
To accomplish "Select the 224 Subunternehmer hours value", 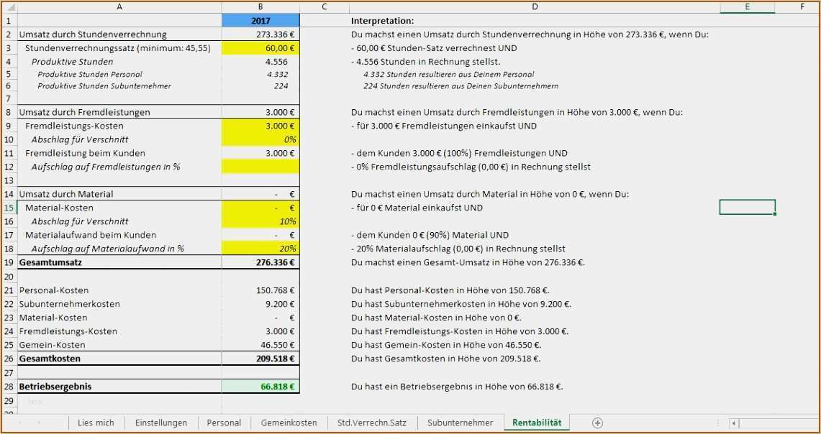I will [x=260, y=86].
